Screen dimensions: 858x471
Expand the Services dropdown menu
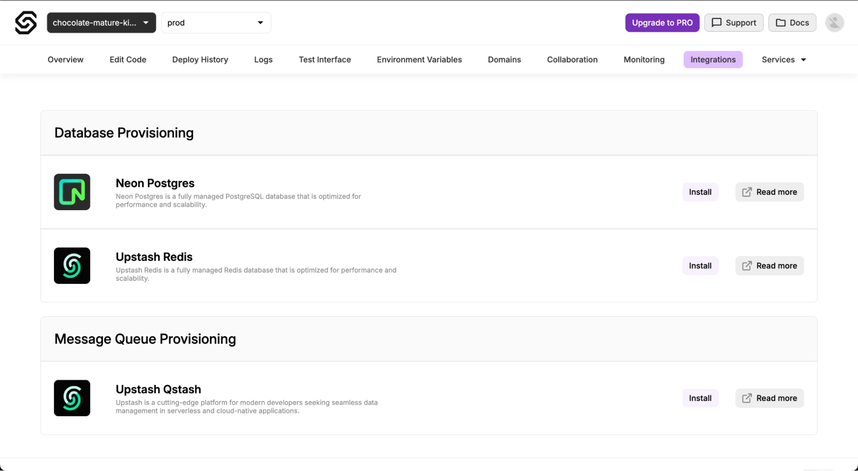coord(784,60)
